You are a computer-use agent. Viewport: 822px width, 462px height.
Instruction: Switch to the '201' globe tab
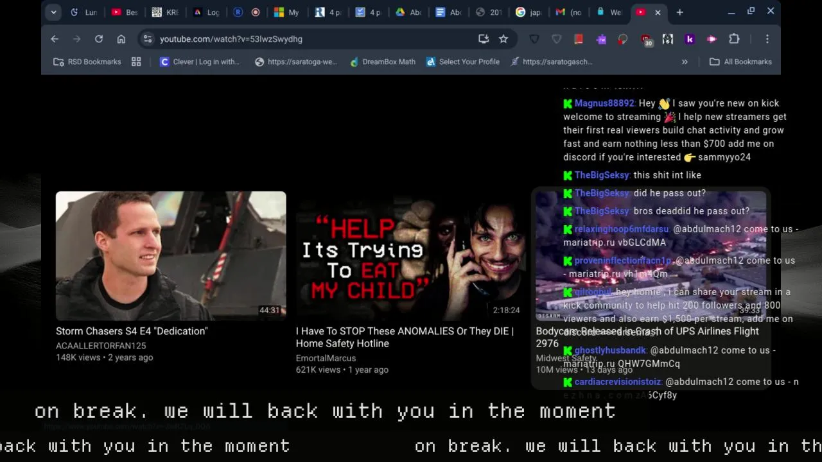point(489,12)
